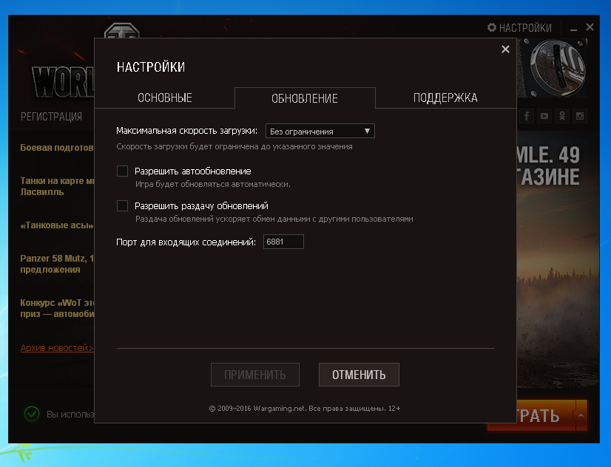Image resolution: width=611 pixels, height=467 pixels.
Task: Click the orange play button in launcher
Action: click(546, 415)
